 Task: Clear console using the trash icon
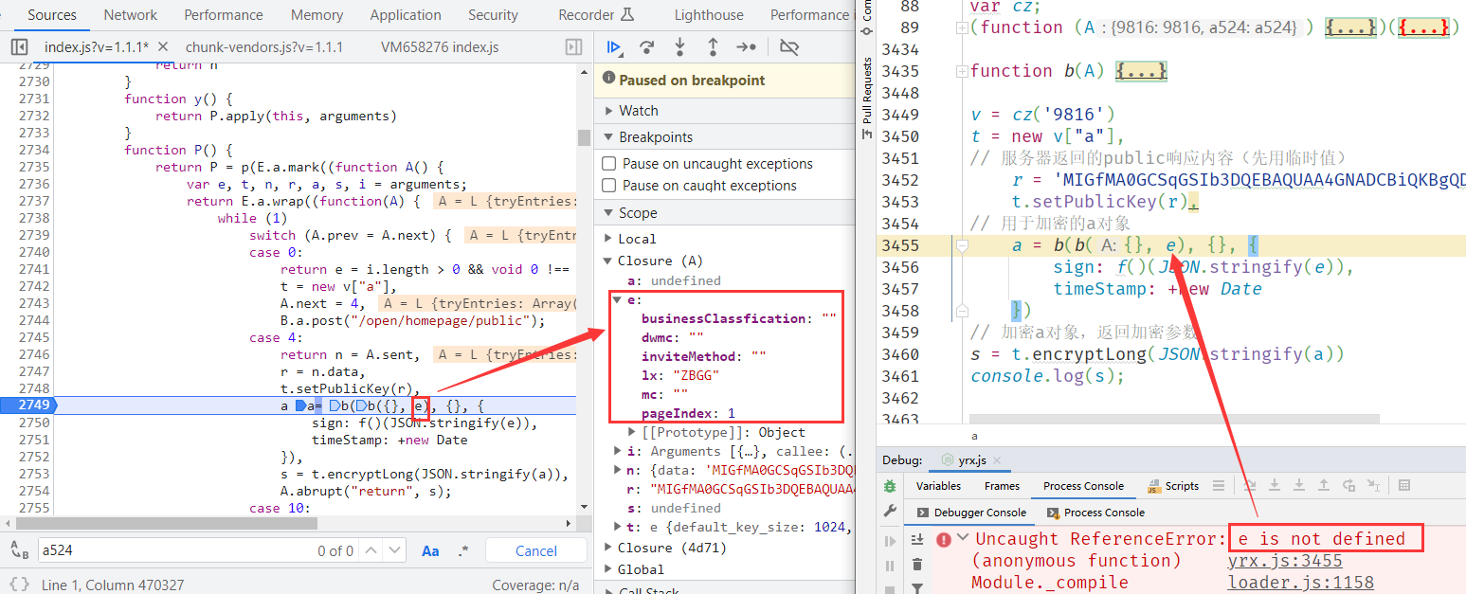click(916, 565)
